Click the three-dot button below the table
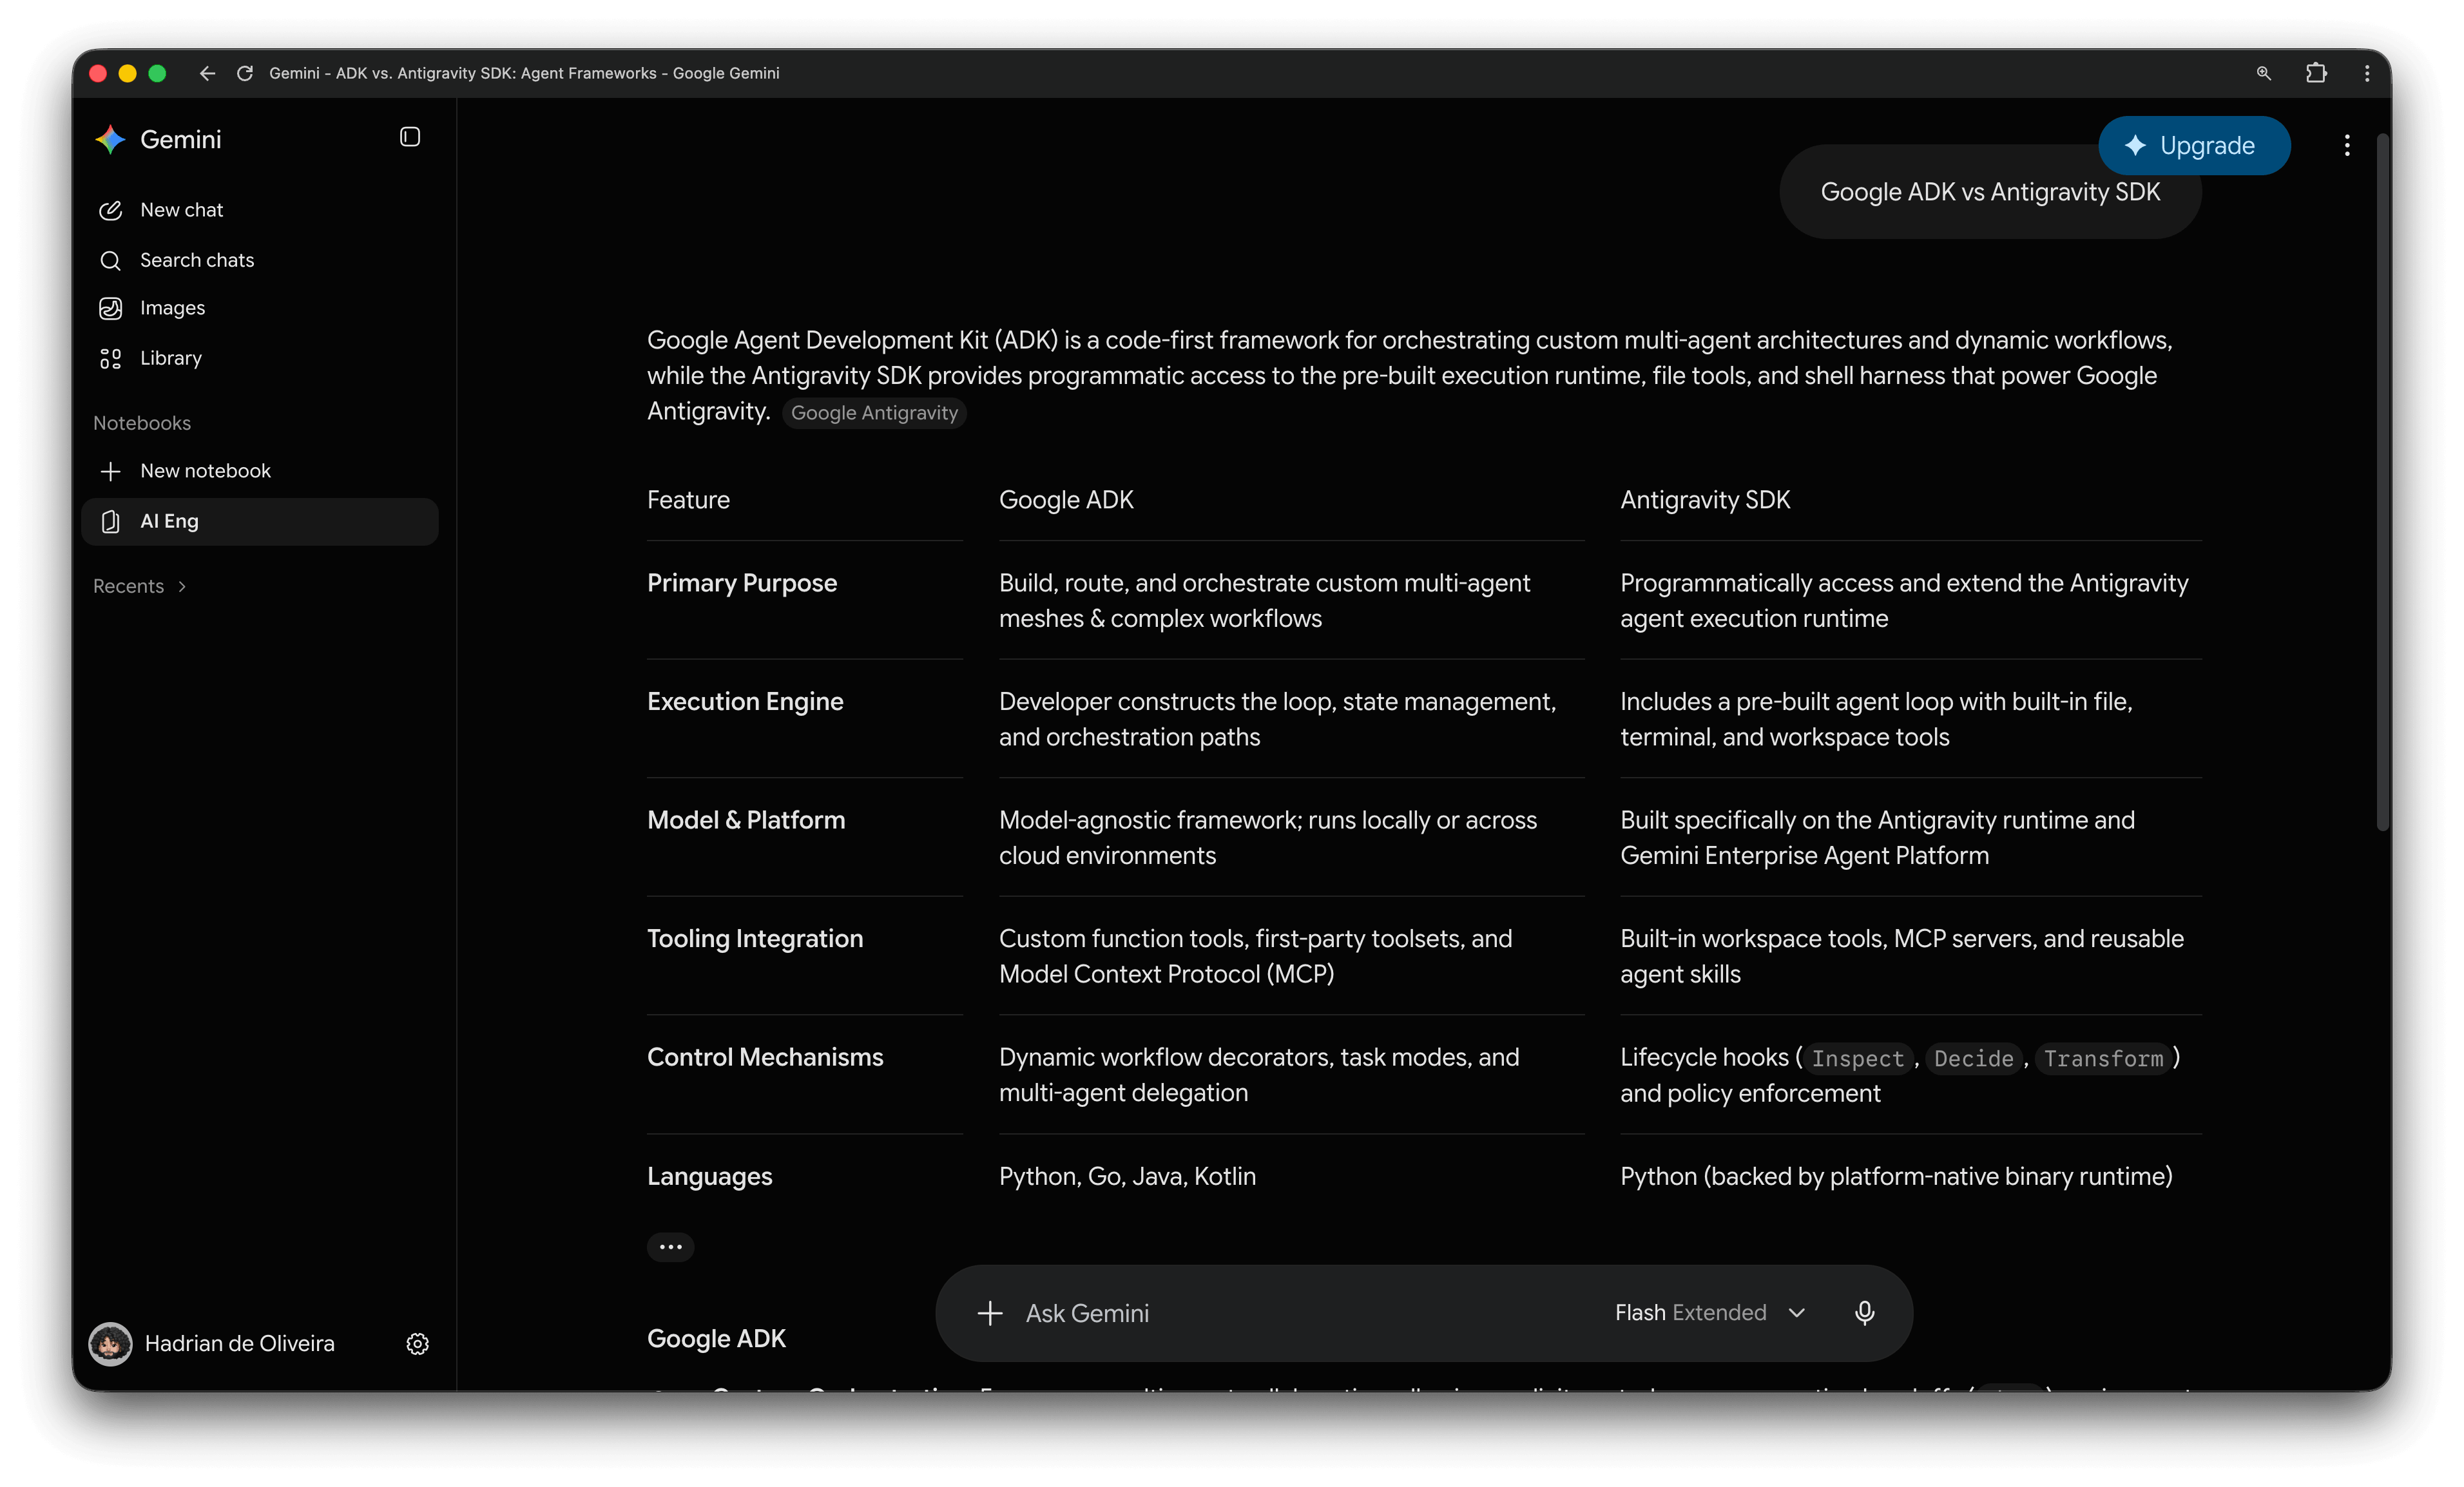The height and width of the screenshot is (1487, 2464). (x=671, y=1247)
